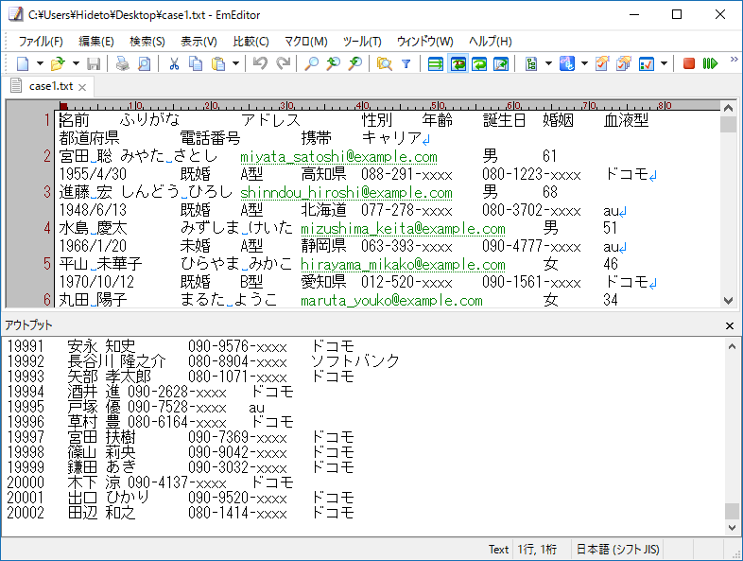Viewport: 743px width, 561px height.
Task: Click the output panel scrollbar down arrow
Action: coord(732,527)
